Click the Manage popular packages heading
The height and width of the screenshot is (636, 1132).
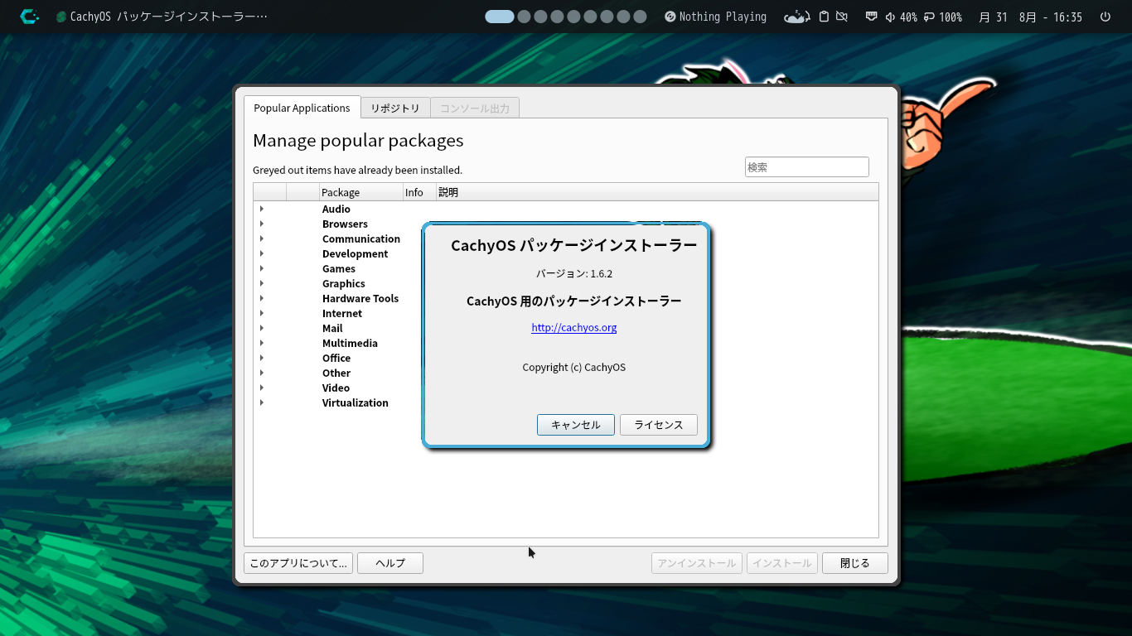click(x=358, y=140)
